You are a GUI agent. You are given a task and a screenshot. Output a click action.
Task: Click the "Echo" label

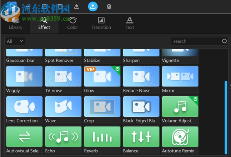pyautogui.click(x=50, y=151)
